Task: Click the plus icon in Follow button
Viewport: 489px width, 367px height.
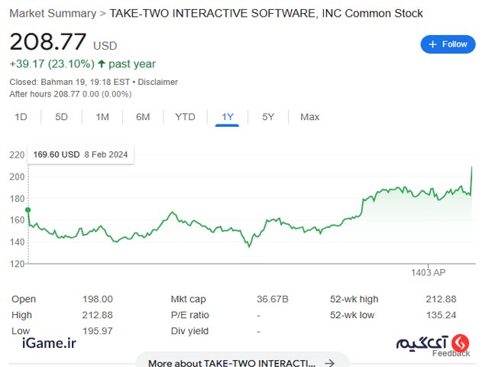Action: [x=432, y=44]
